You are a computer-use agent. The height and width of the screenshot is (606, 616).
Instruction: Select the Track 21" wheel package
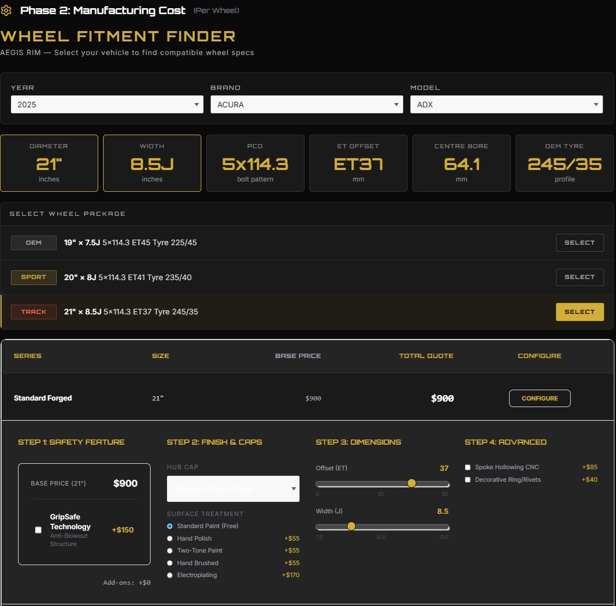(579, 312)
